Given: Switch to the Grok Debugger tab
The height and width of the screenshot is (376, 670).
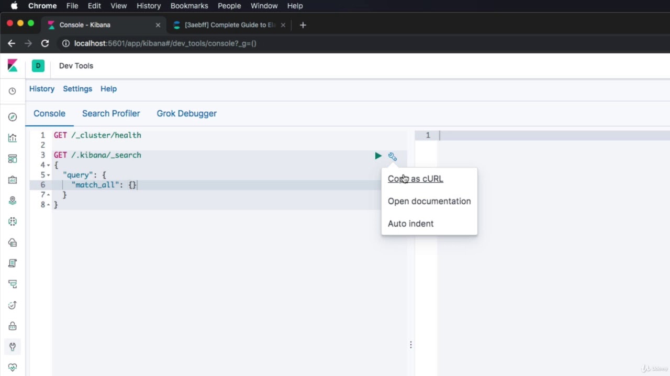Looking at the screenshot, I should [x=186, y=113].
